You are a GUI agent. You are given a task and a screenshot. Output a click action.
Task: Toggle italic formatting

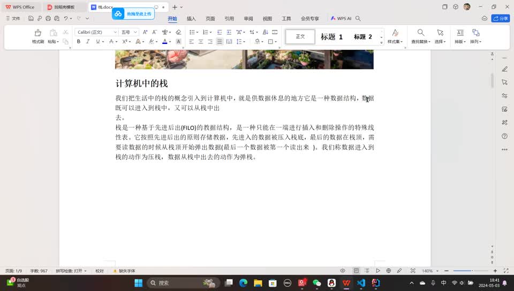coord(88,41)
